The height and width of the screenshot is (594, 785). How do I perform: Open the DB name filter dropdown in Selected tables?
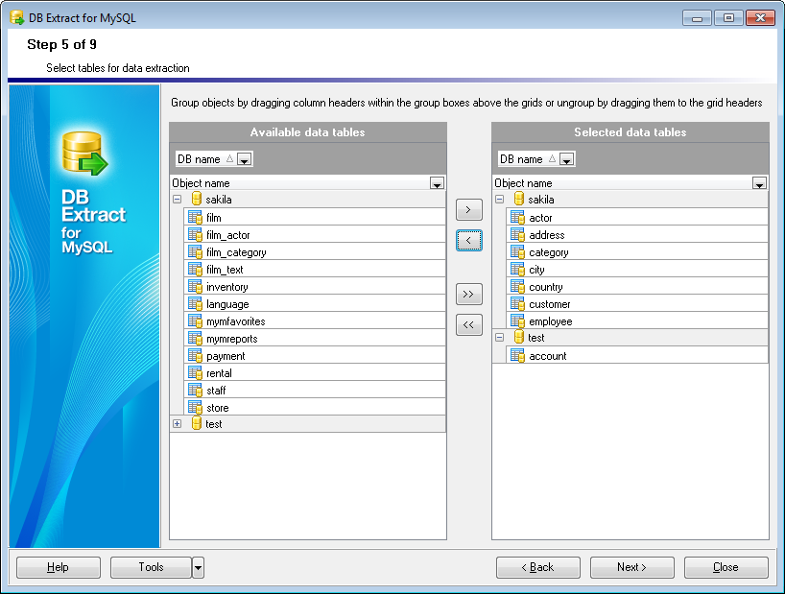(566, 159)
